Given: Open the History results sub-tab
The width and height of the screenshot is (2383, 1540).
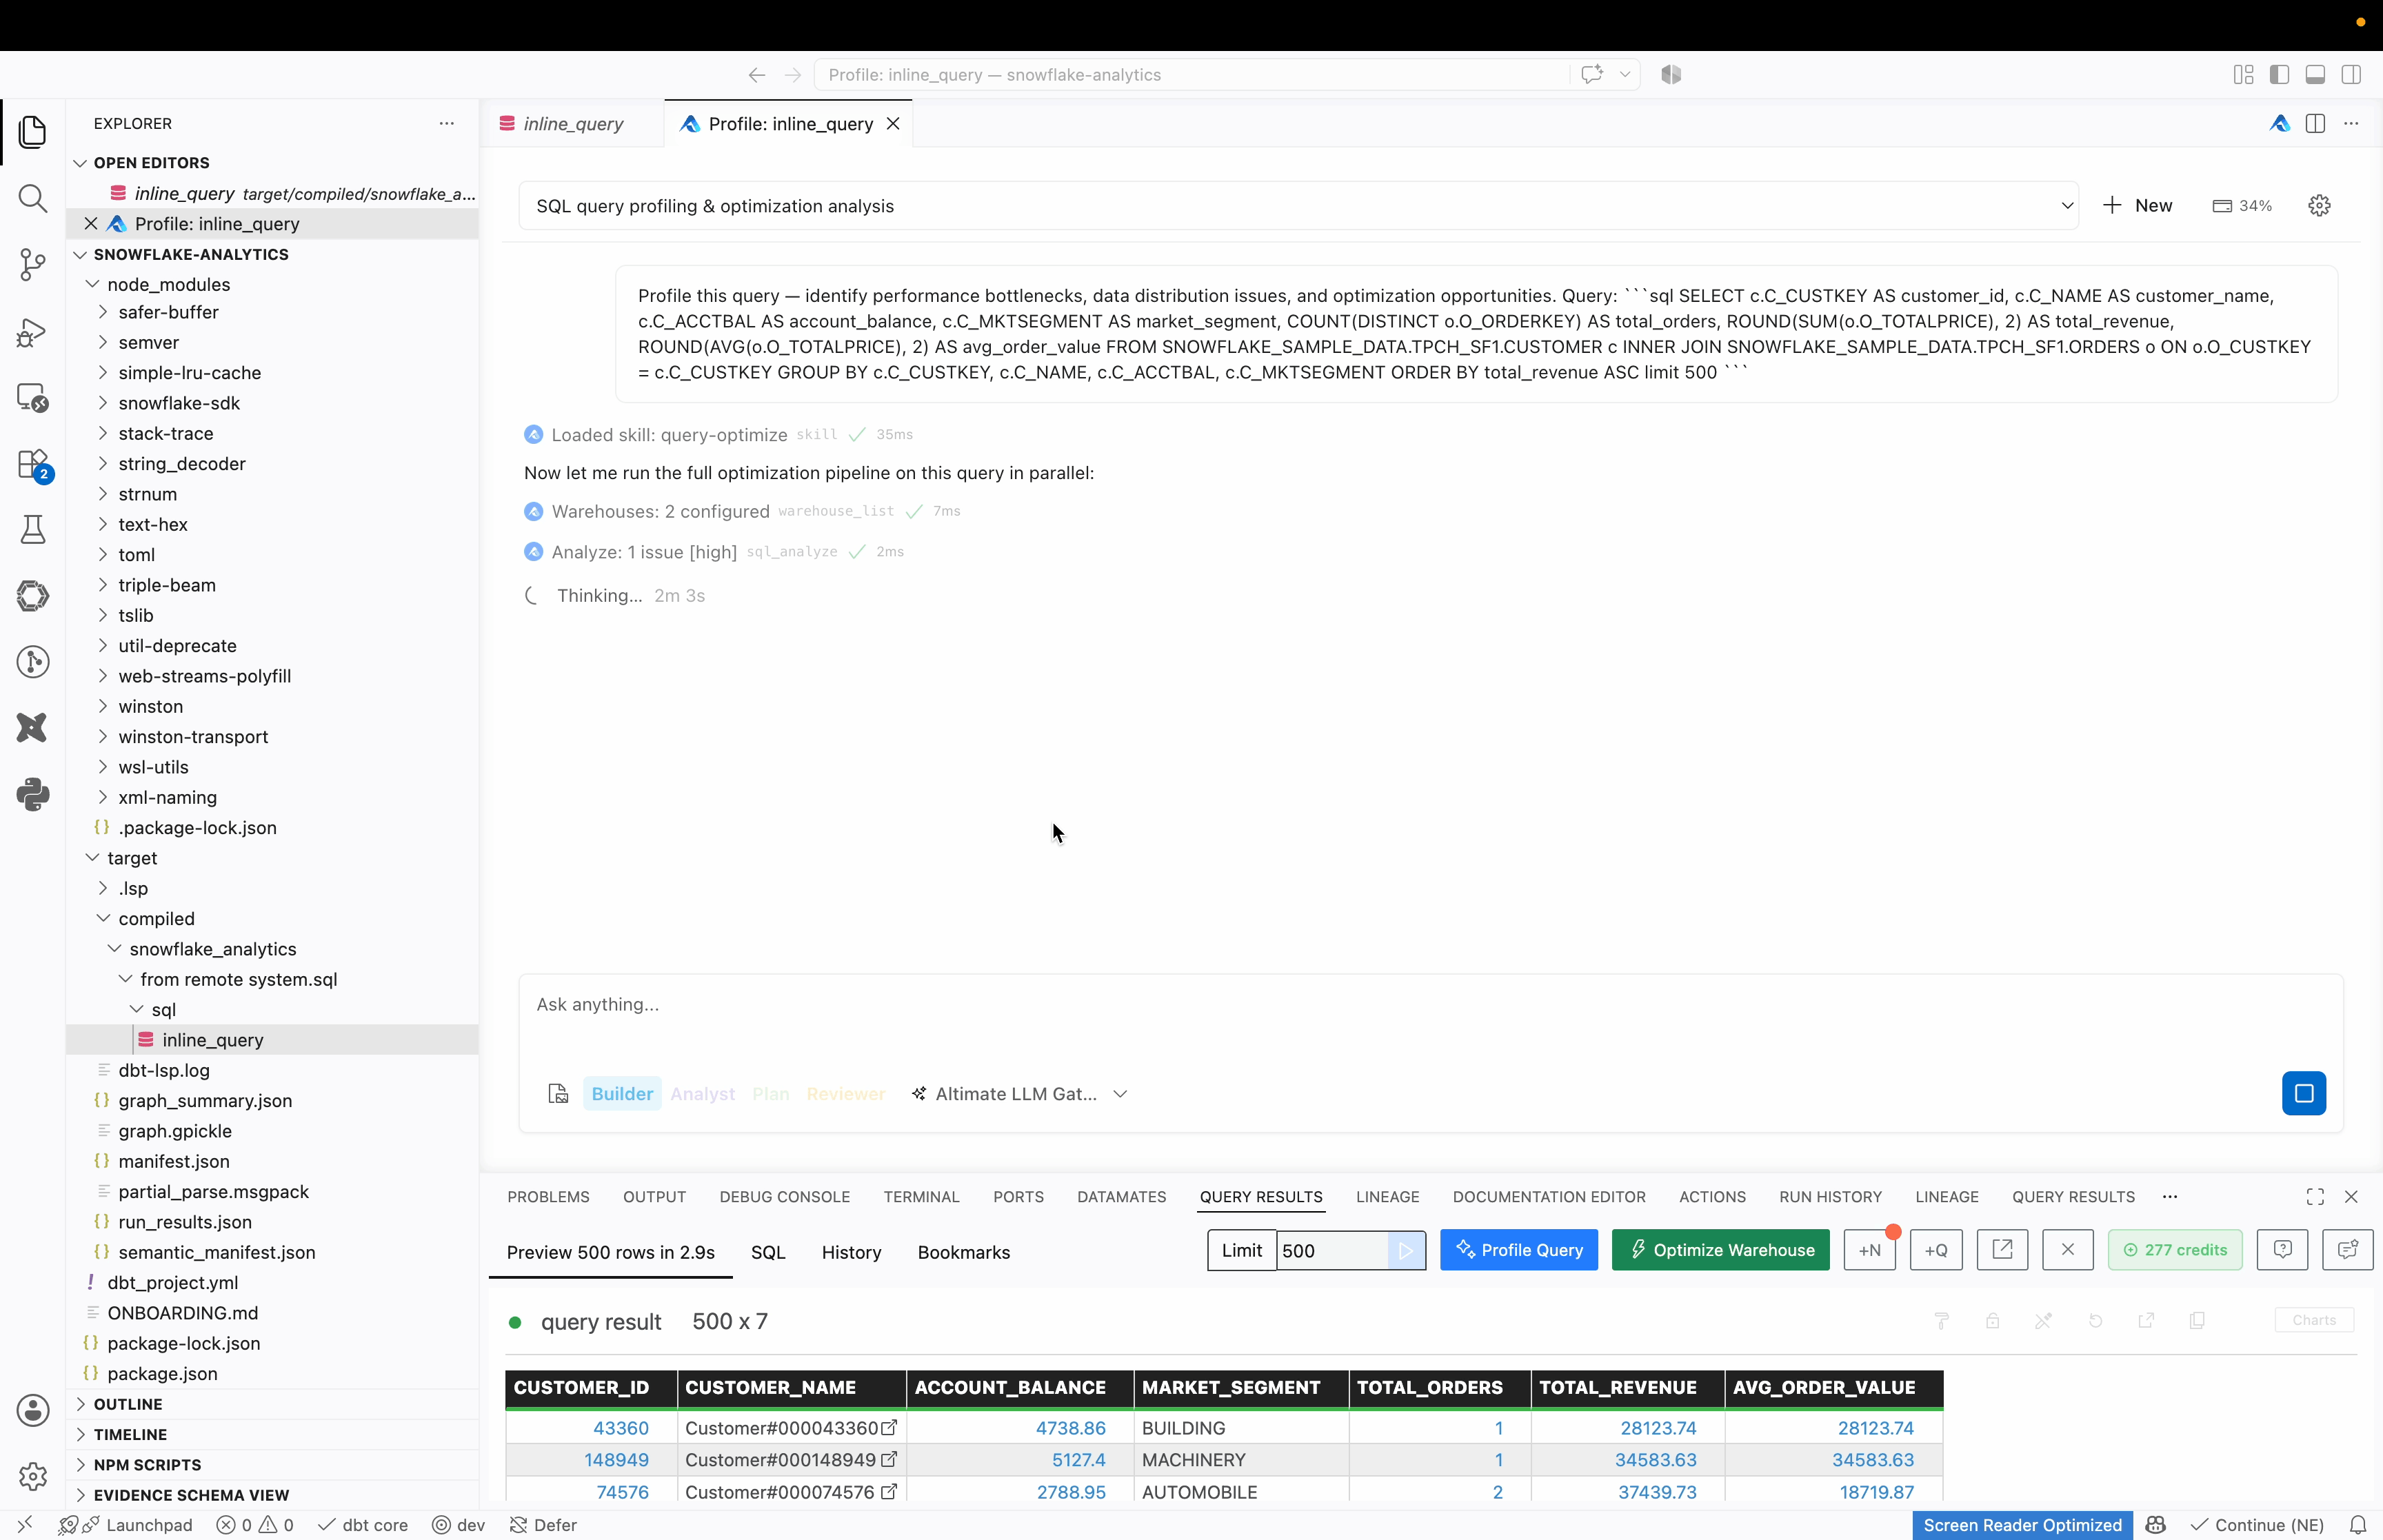Looking at the screenshot, I should pyautogui.click(x=851, y=1252).
